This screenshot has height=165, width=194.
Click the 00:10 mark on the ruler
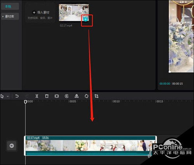[x=116, y=101]
